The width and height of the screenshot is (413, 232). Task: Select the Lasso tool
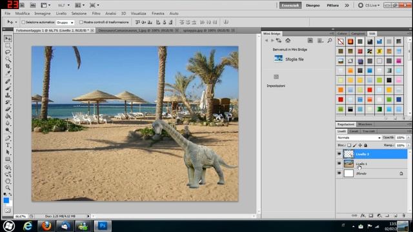coord(8,52)
